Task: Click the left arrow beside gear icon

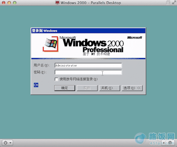Action: [163, 143]
